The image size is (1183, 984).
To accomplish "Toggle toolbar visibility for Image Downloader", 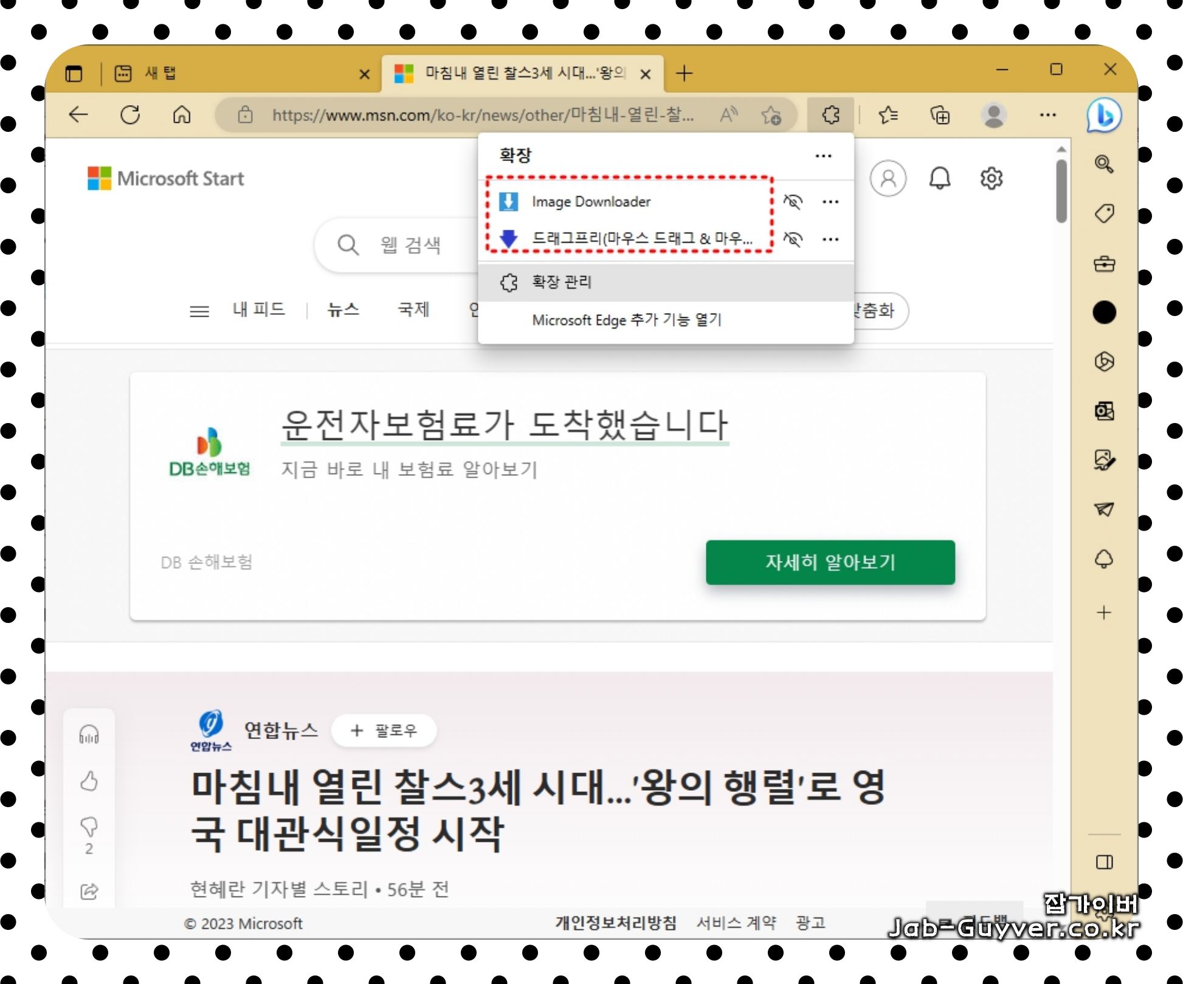I will (793, 201).
